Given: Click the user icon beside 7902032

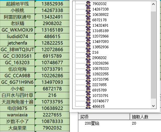Looking at the screenshot, I should coord(88,4).
